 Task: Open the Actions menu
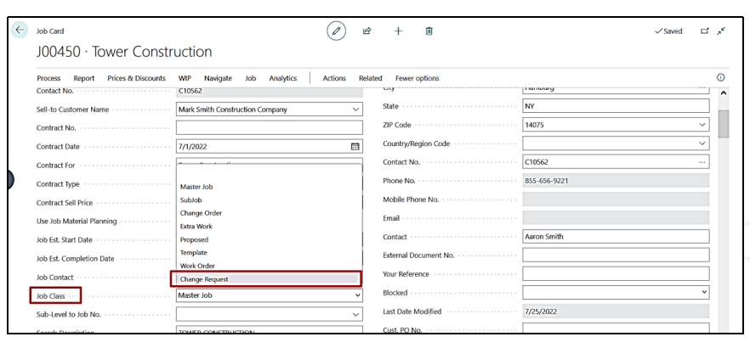334,78
